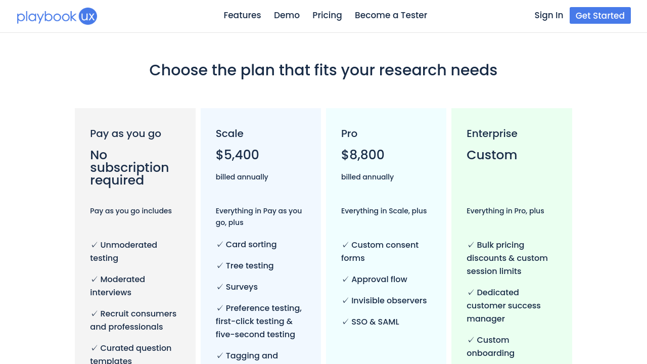Click checkmark beside Tree testing
The width and height of the screenshot is (647, 364).
point(220,266)
